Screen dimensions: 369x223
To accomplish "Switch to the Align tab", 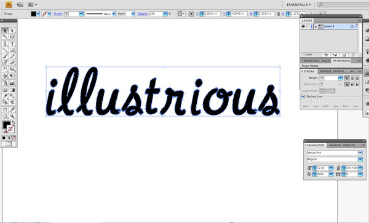I will (326, 61).
